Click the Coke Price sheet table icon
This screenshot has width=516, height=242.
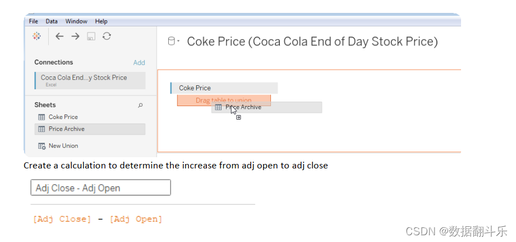pos(42,117)
